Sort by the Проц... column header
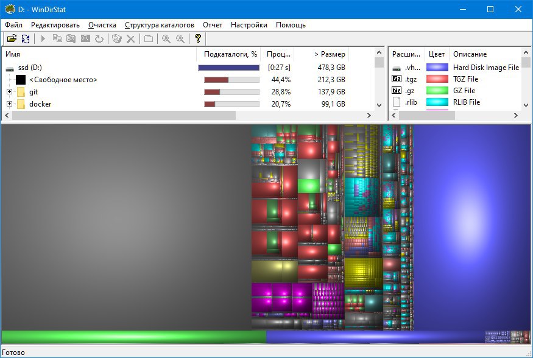 (x=277, y=54)
